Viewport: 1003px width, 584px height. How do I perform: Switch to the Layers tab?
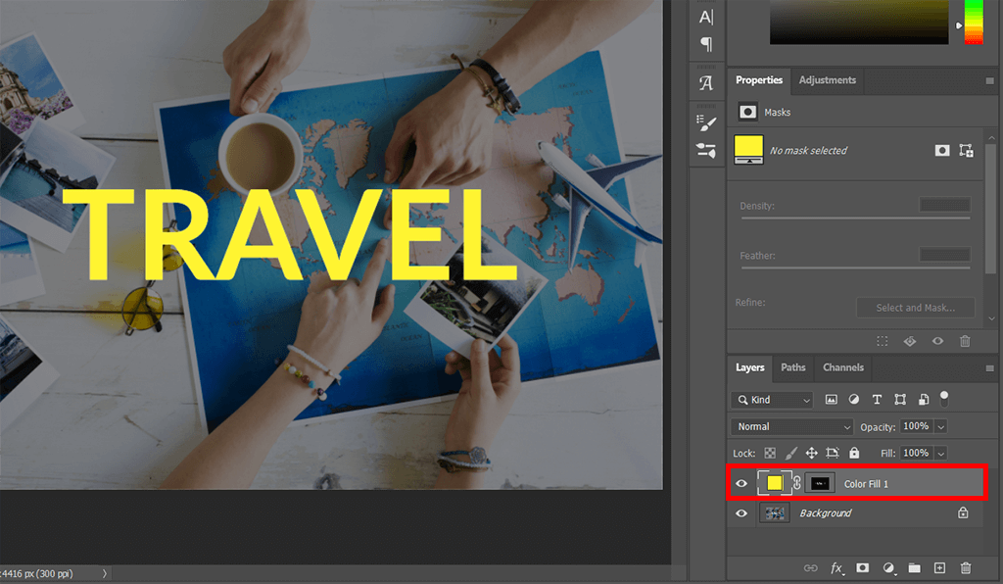tap(749, 367)
